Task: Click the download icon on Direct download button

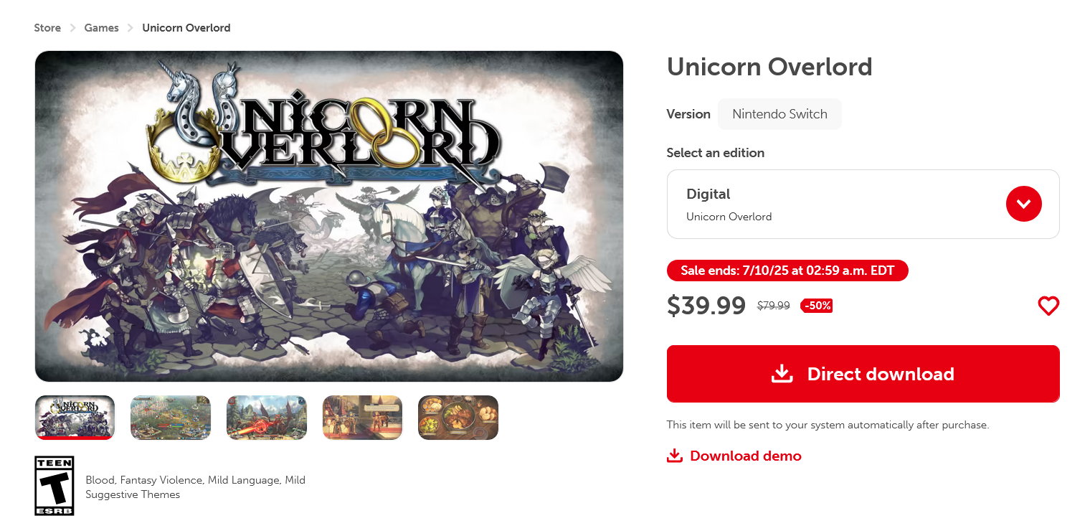Action: tap(782, 374)
